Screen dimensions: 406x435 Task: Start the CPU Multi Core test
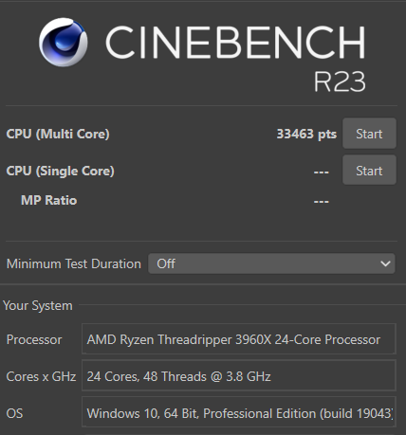point(369,134)
